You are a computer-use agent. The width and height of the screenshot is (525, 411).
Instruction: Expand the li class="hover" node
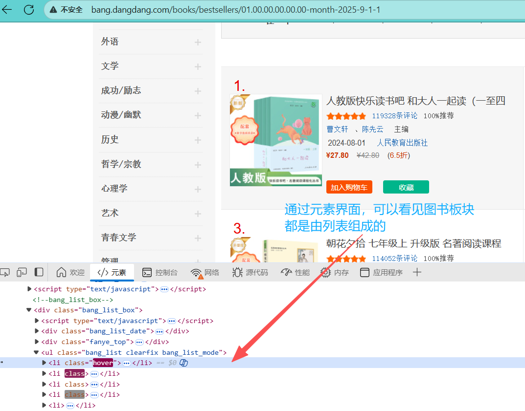[x=44, y=363]
